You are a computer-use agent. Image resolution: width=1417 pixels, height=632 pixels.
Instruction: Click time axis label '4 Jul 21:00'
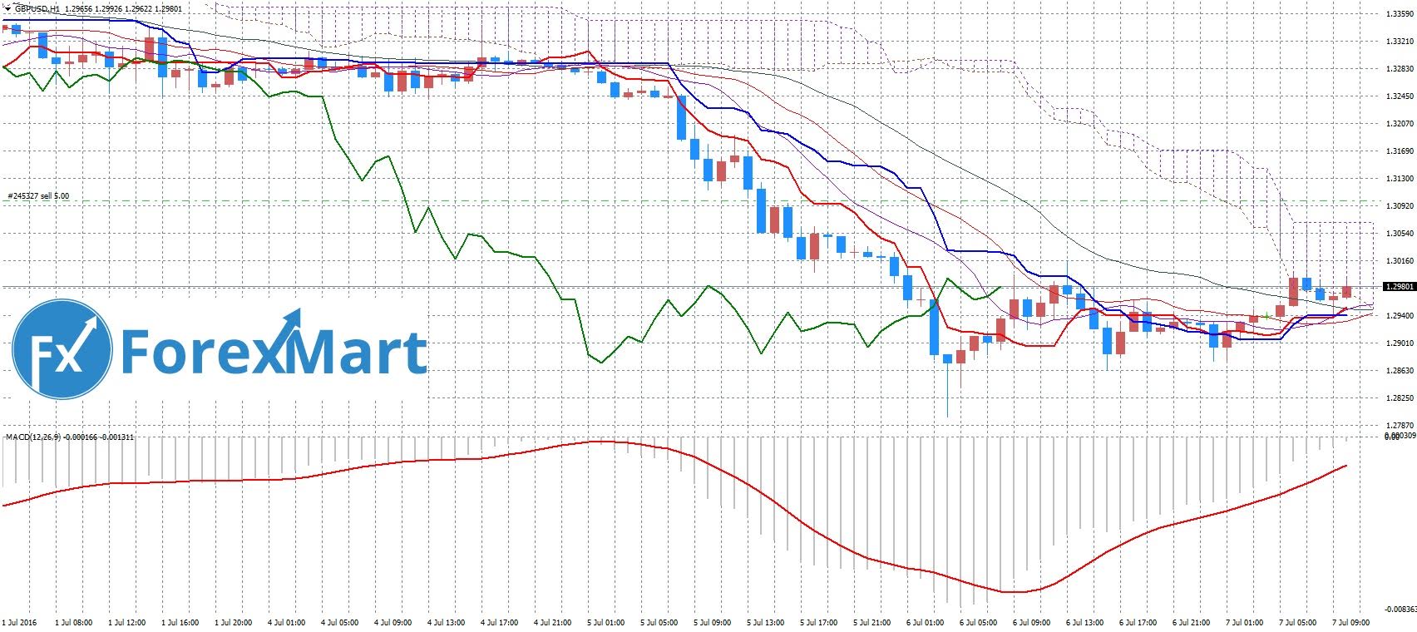[x=552, y=622]
